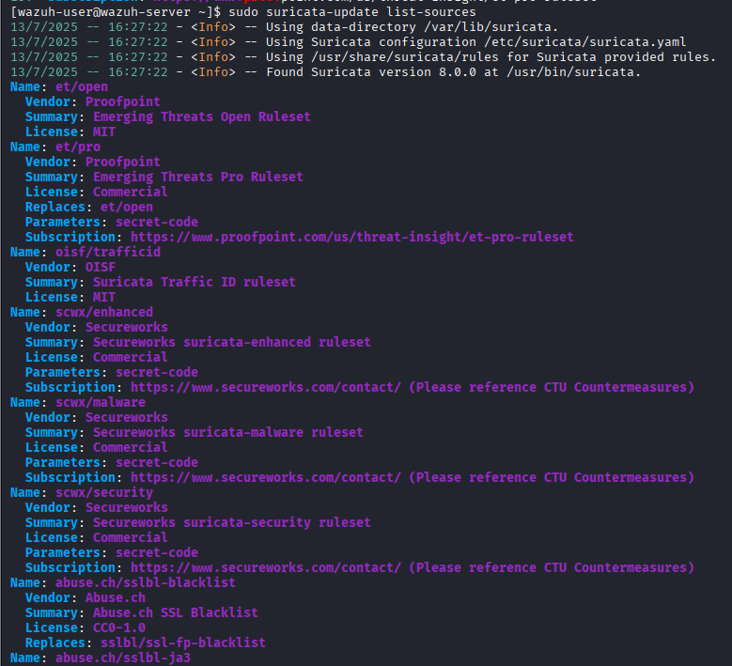Viewport: 732px width, 666px height.
Task: Select source name 'et/open'
Action: 82,86
